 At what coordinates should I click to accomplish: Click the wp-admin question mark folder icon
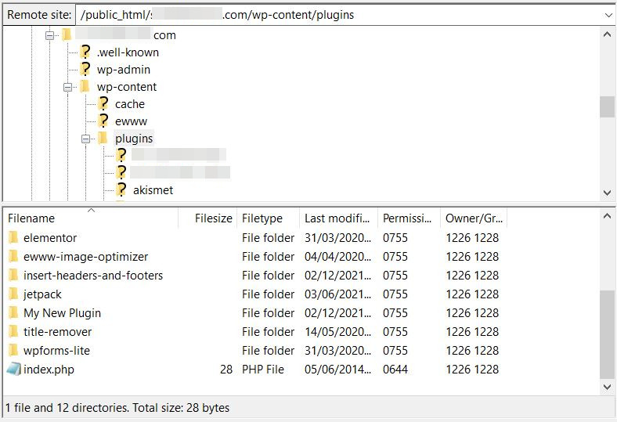tap(85, 70)
